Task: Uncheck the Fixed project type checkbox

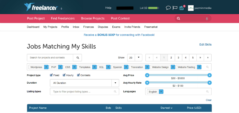Action: point(51,75)
